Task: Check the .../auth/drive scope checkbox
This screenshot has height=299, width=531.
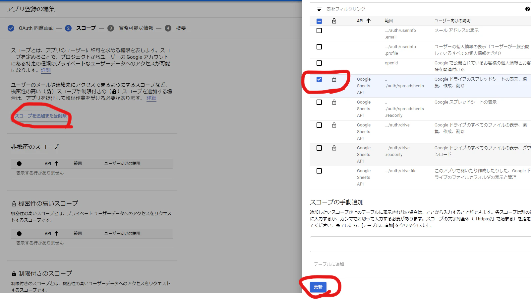Action: (x=319, y=125)
